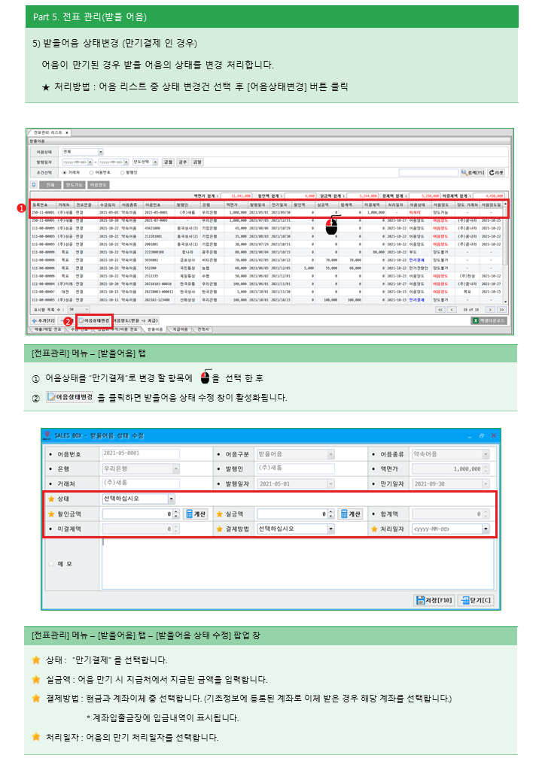Click the 어음상태변경 button in the list toolbar
Image resolution: width=542 pixels, height=758 pixels.
point(96,320)
